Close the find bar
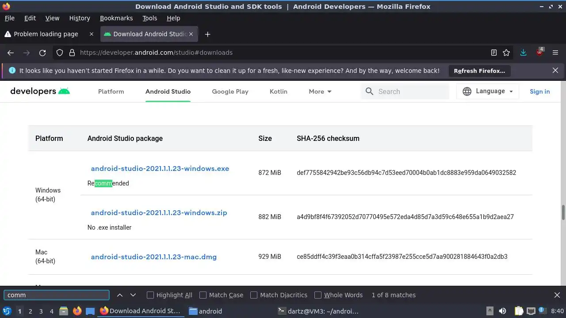The height and width of the screenshot is (318, 566). pyautogui.click(x=557, y=295)
